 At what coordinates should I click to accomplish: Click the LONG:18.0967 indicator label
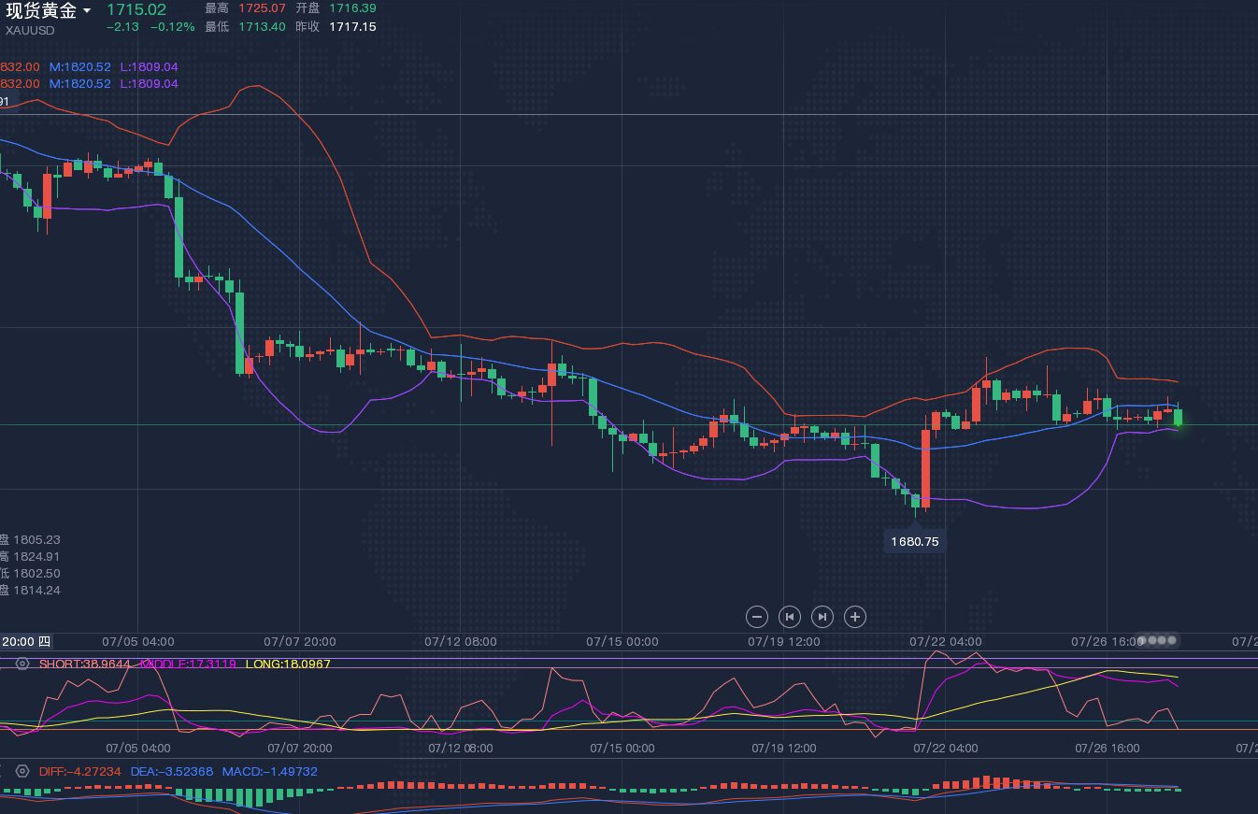[288, 664]
